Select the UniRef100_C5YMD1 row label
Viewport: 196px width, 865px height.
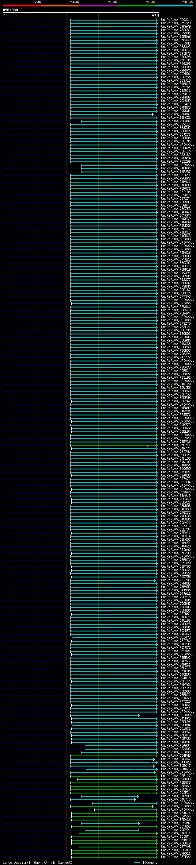coord(175,74)
